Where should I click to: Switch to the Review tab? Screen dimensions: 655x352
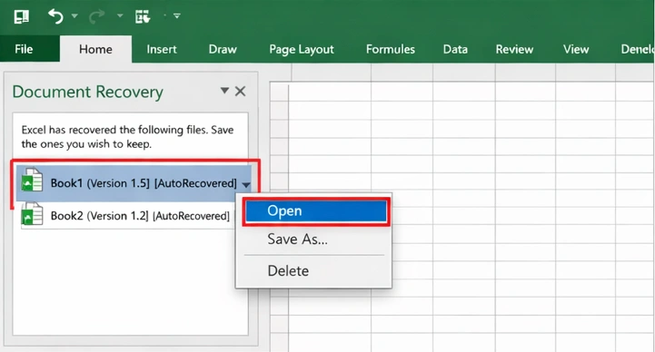(514, 49)
